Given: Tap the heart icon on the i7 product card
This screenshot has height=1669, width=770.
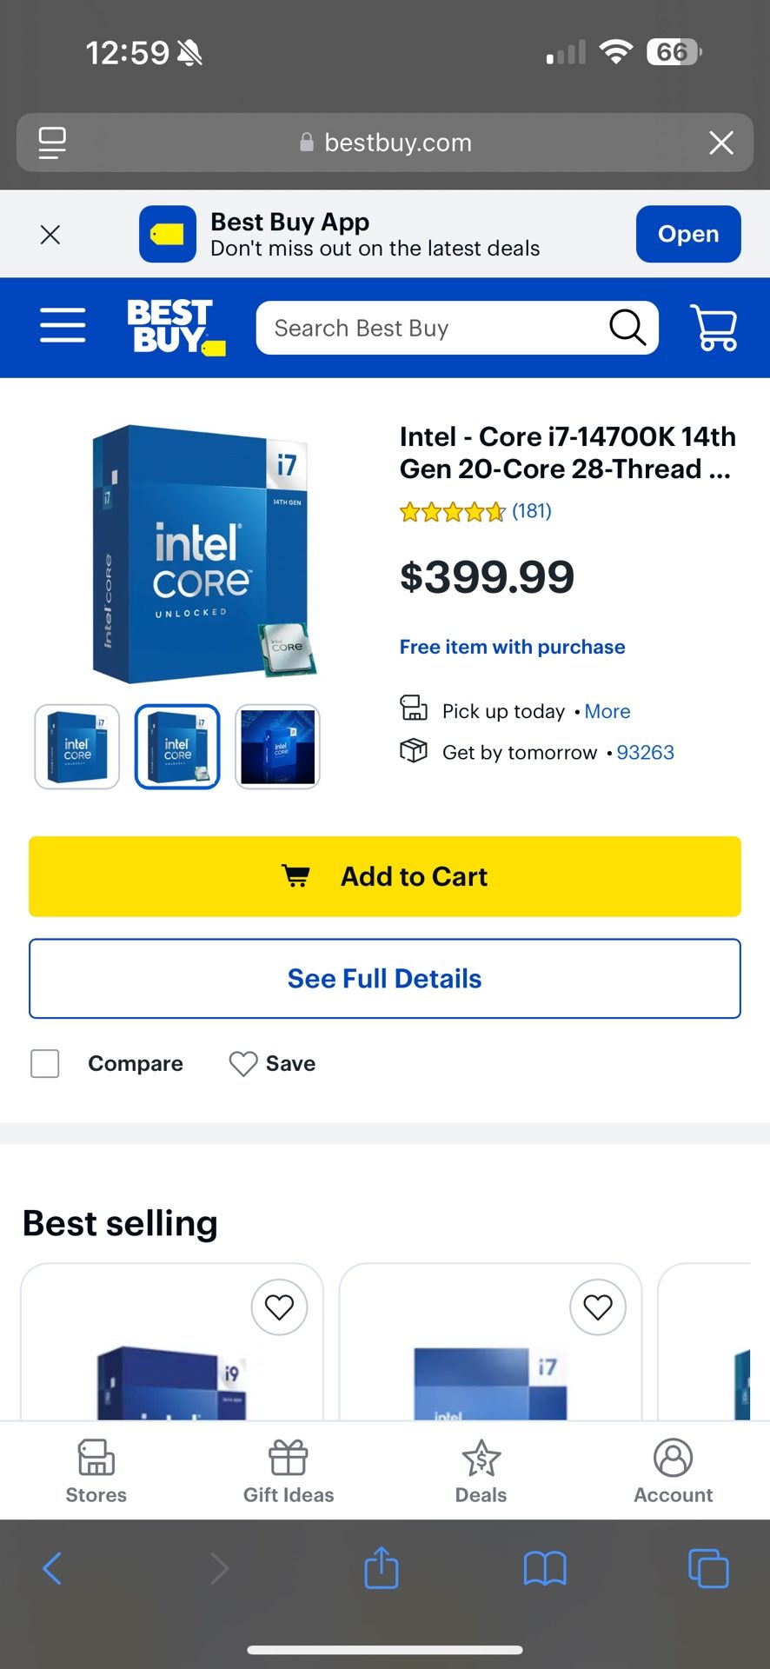Looking at the screenshot, I should click(x=597, y=1307).
